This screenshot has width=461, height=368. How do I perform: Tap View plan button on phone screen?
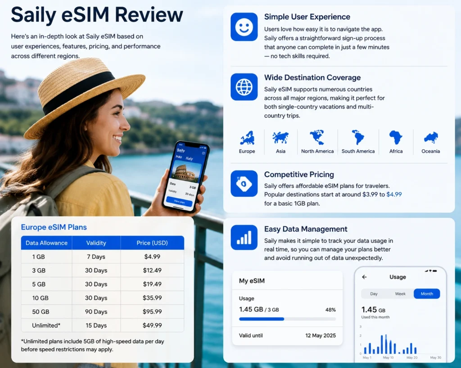(179, 202)
